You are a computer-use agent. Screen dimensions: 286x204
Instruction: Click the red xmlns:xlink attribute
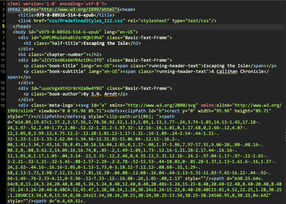[216, 105]
